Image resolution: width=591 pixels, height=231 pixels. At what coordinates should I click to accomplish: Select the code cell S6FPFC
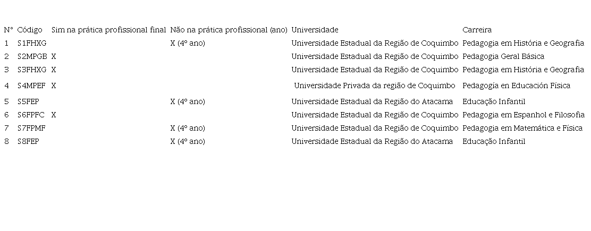[x=31, y=115]
